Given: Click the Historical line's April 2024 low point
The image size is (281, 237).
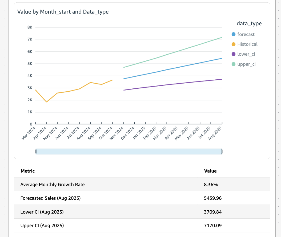Looking at the screenshot, I should pos(47,102).
